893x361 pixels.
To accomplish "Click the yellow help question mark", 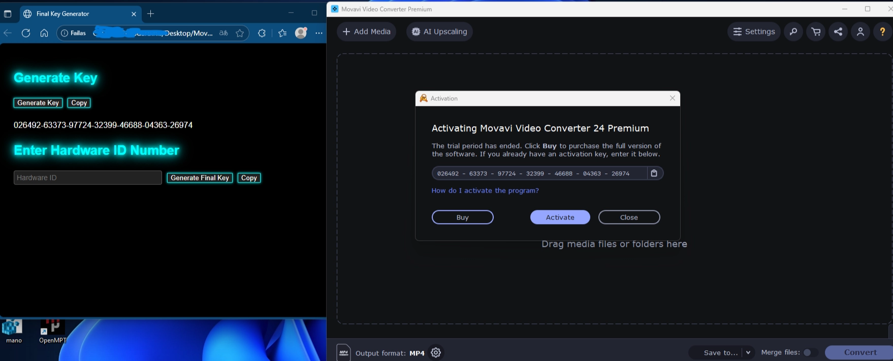I will [x=882, y=31].
